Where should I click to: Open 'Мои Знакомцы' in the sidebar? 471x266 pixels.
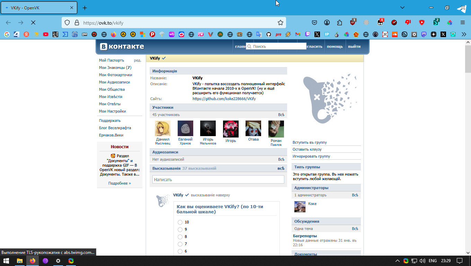115,68
